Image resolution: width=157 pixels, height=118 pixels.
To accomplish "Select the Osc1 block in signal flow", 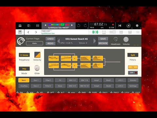I will point(66,58).
